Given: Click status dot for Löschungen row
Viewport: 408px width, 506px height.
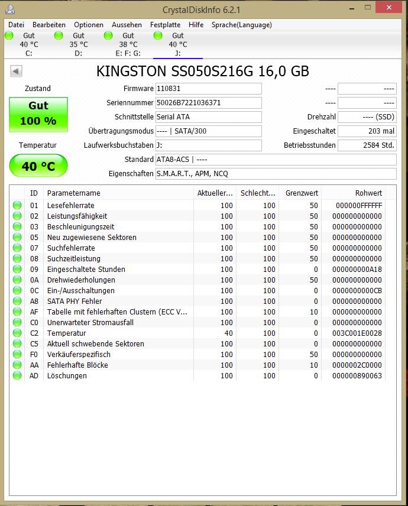Looking at the screenshot, I should (x=17, y=375).
